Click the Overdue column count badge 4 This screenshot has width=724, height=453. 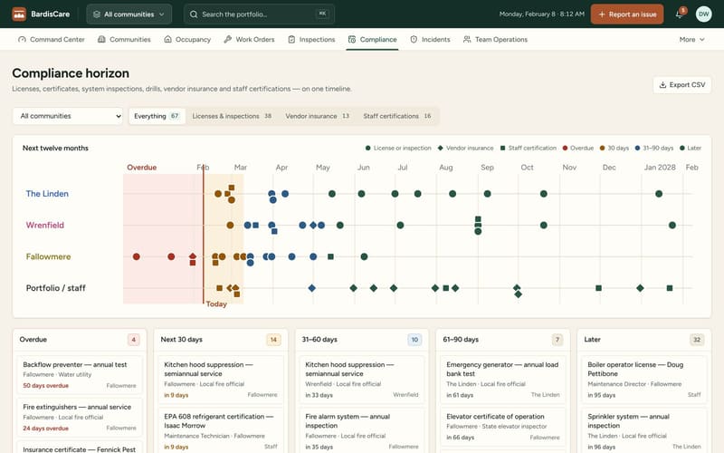pos(133,340)
